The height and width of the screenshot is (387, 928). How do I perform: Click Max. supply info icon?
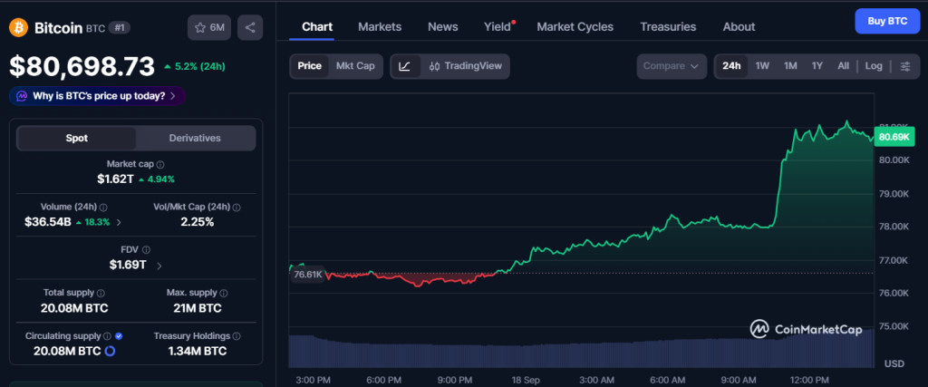[223, 293]
